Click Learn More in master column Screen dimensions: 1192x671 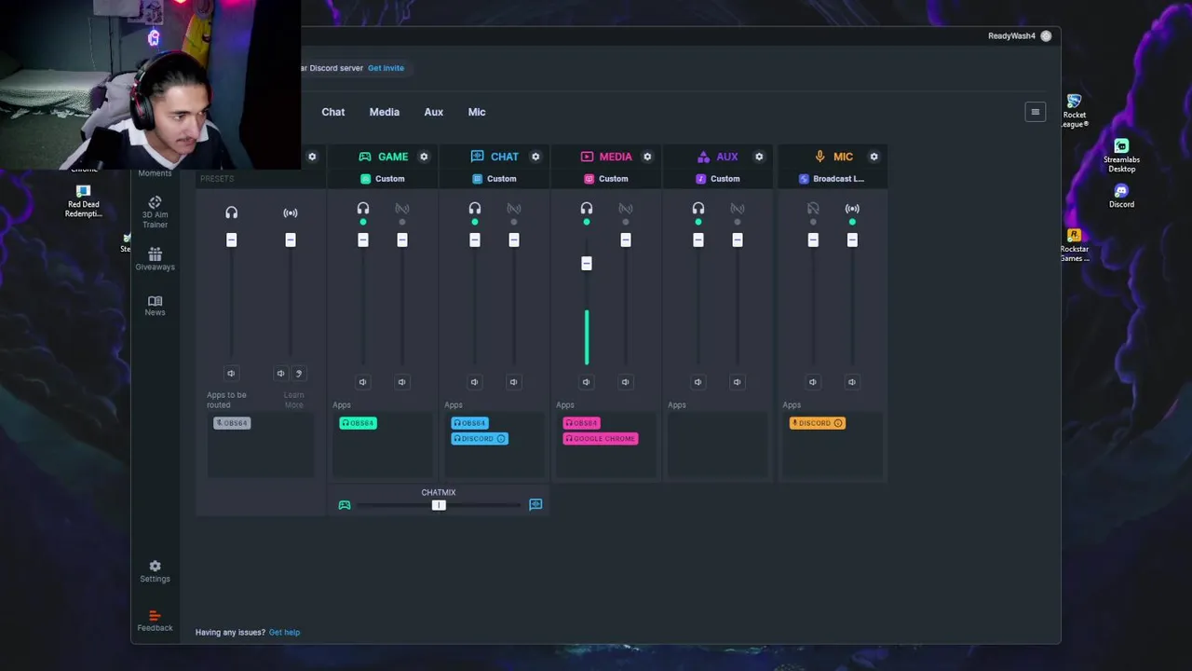tap(294, 400)
